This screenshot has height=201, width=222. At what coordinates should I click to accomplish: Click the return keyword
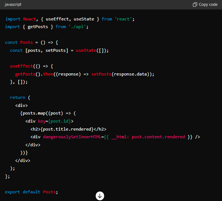[18, 97]
